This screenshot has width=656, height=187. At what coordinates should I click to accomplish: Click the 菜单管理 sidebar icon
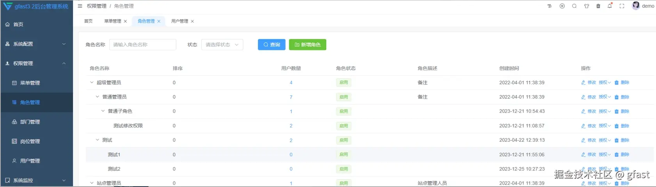coord(14,83)
